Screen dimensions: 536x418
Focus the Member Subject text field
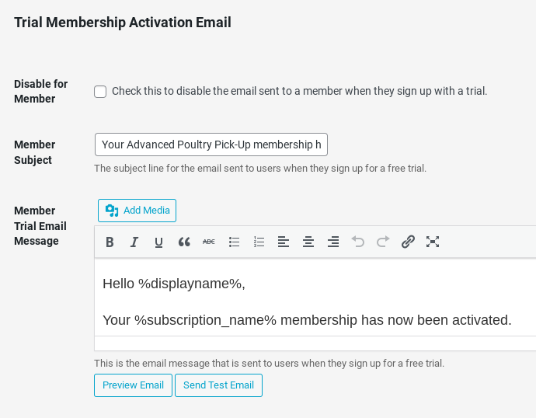[211, 145]
